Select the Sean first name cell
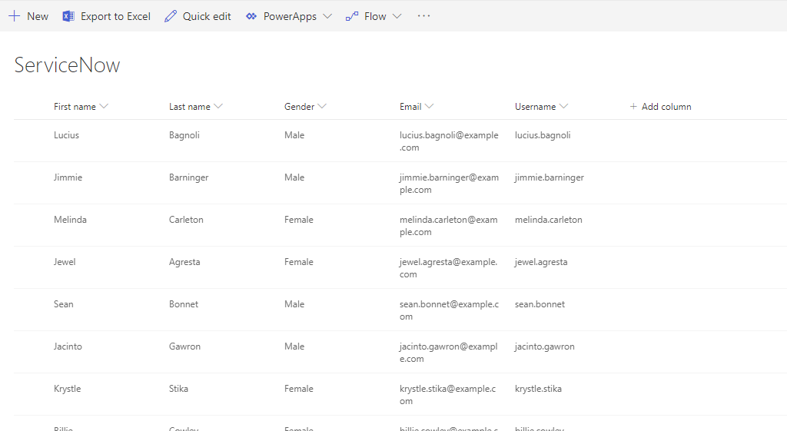Screen dimensions: 787x431 (64, 304)
